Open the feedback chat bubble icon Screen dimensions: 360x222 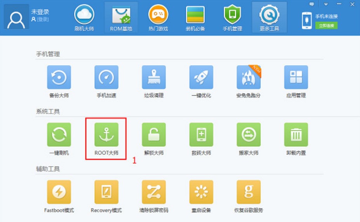311,4
